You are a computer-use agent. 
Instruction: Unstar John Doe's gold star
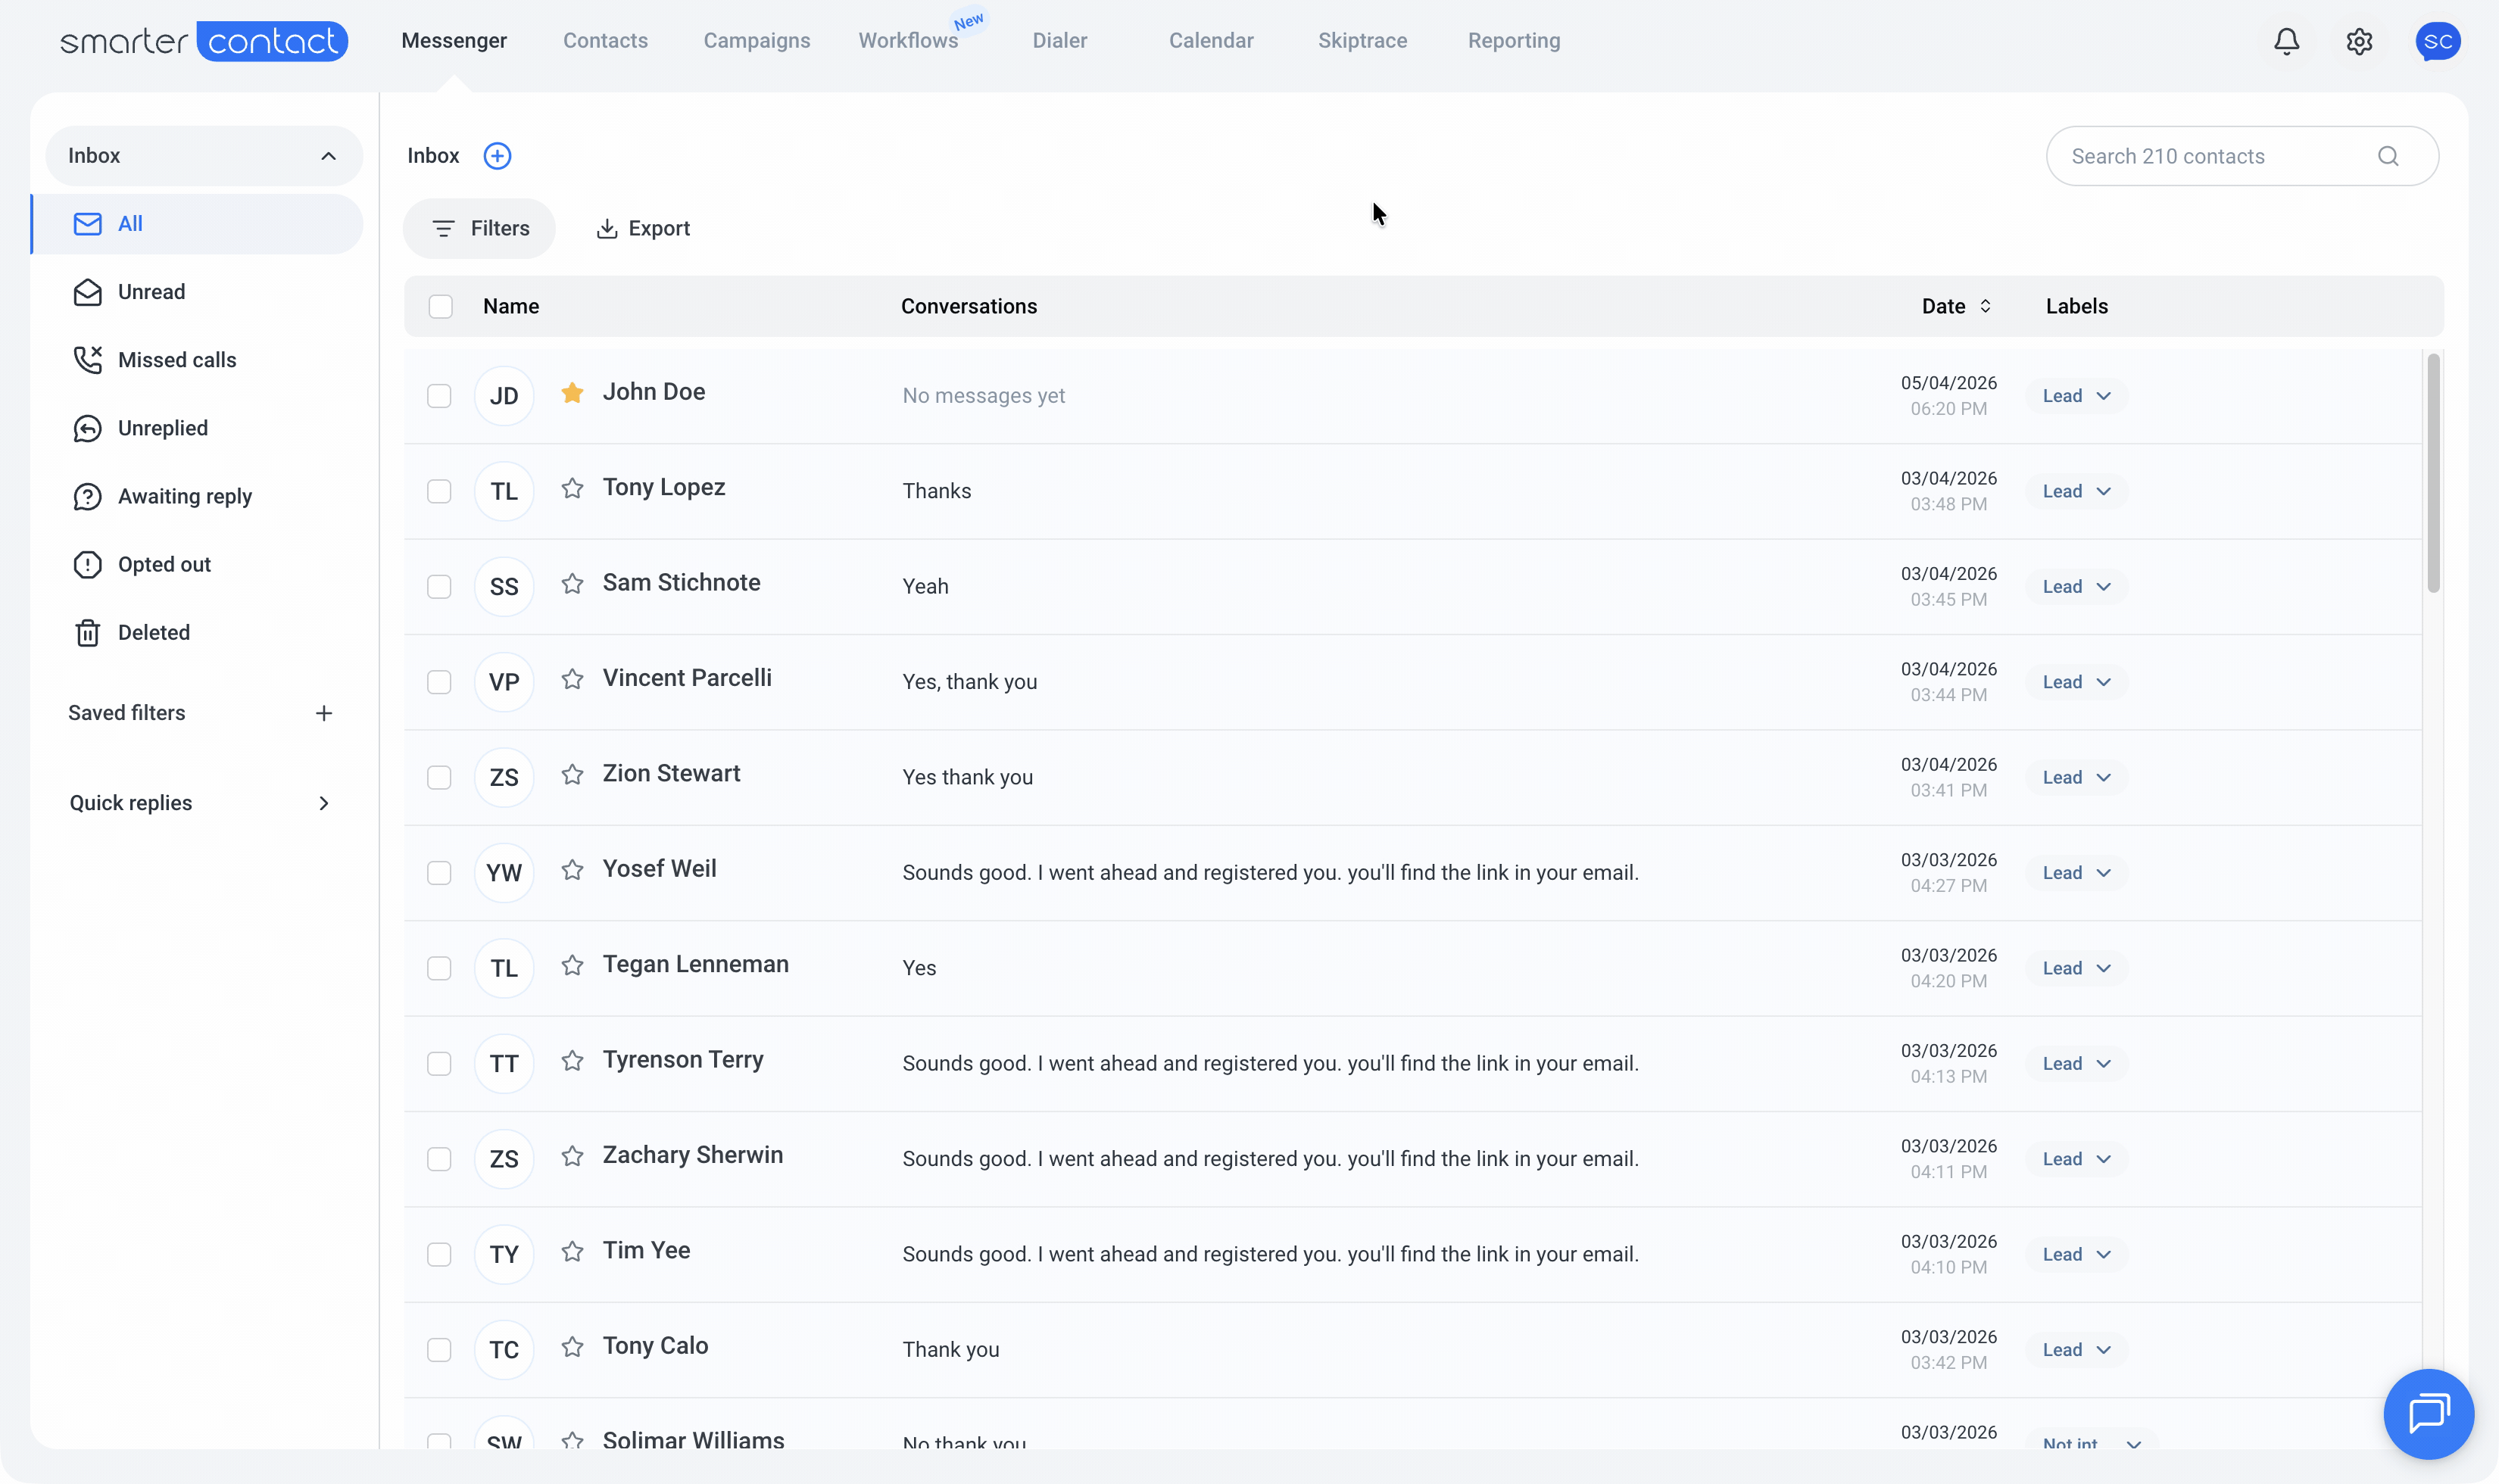[x=572, y=393]
